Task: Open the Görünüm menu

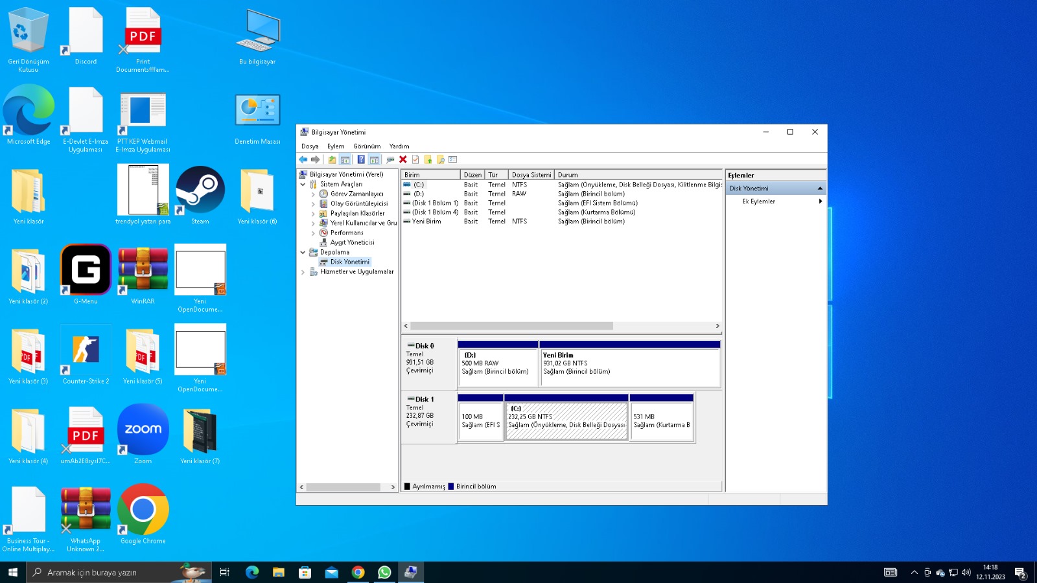Action: [x=367, y=146]
